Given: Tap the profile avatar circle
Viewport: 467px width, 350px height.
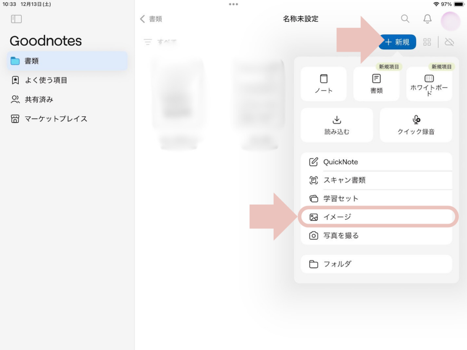Looking at the screenshot, I should coord(450,21).
